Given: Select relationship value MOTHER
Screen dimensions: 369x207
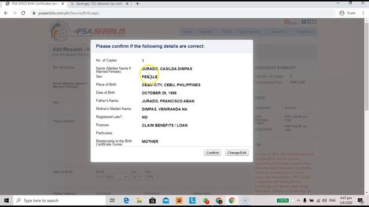Looking at the screenshot, I should pyautogui.click(x=150, y=141).
